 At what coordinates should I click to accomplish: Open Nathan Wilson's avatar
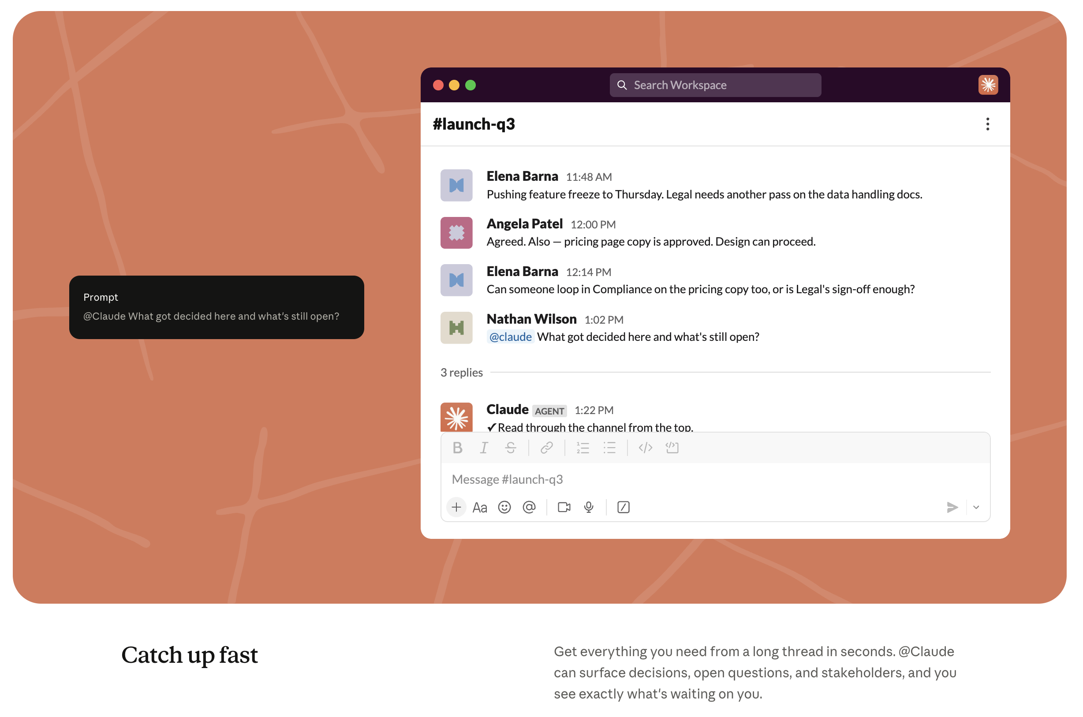457,328
